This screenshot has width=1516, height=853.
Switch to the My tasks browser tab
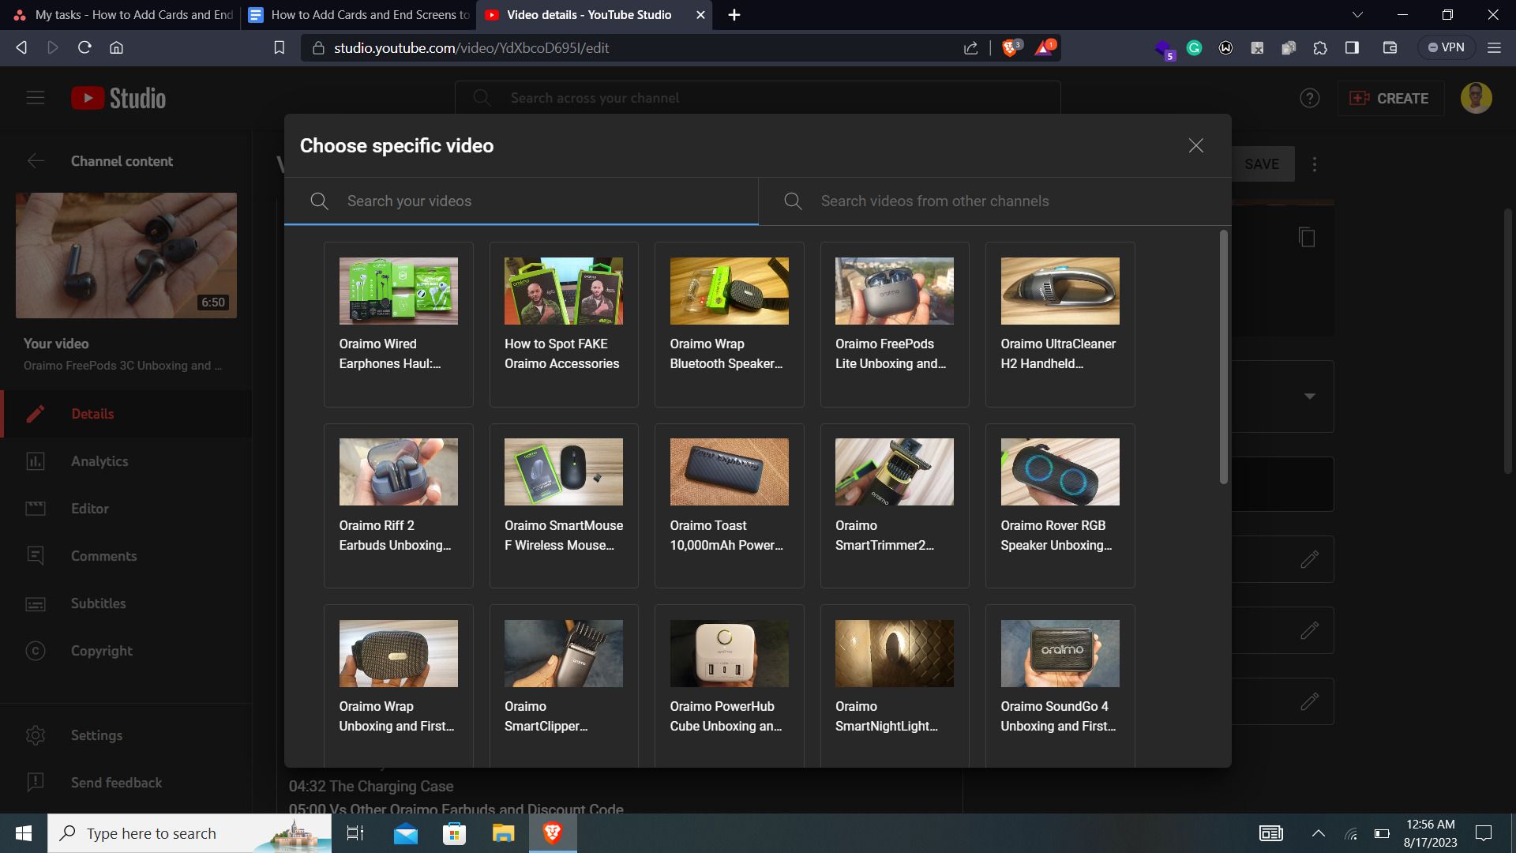tap(123, 14)
